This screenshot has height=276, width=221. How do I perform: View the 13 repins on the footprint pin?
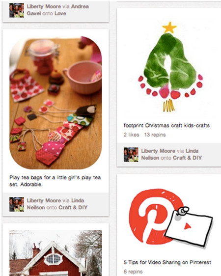pyautogui.click(x=155, y=135)
